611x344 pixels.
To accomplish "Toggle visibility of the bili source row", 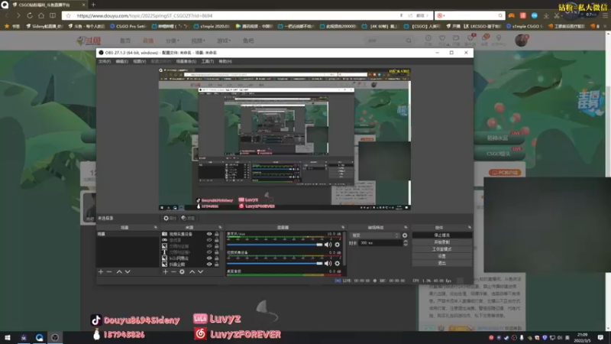I will [x=209, y=258].
